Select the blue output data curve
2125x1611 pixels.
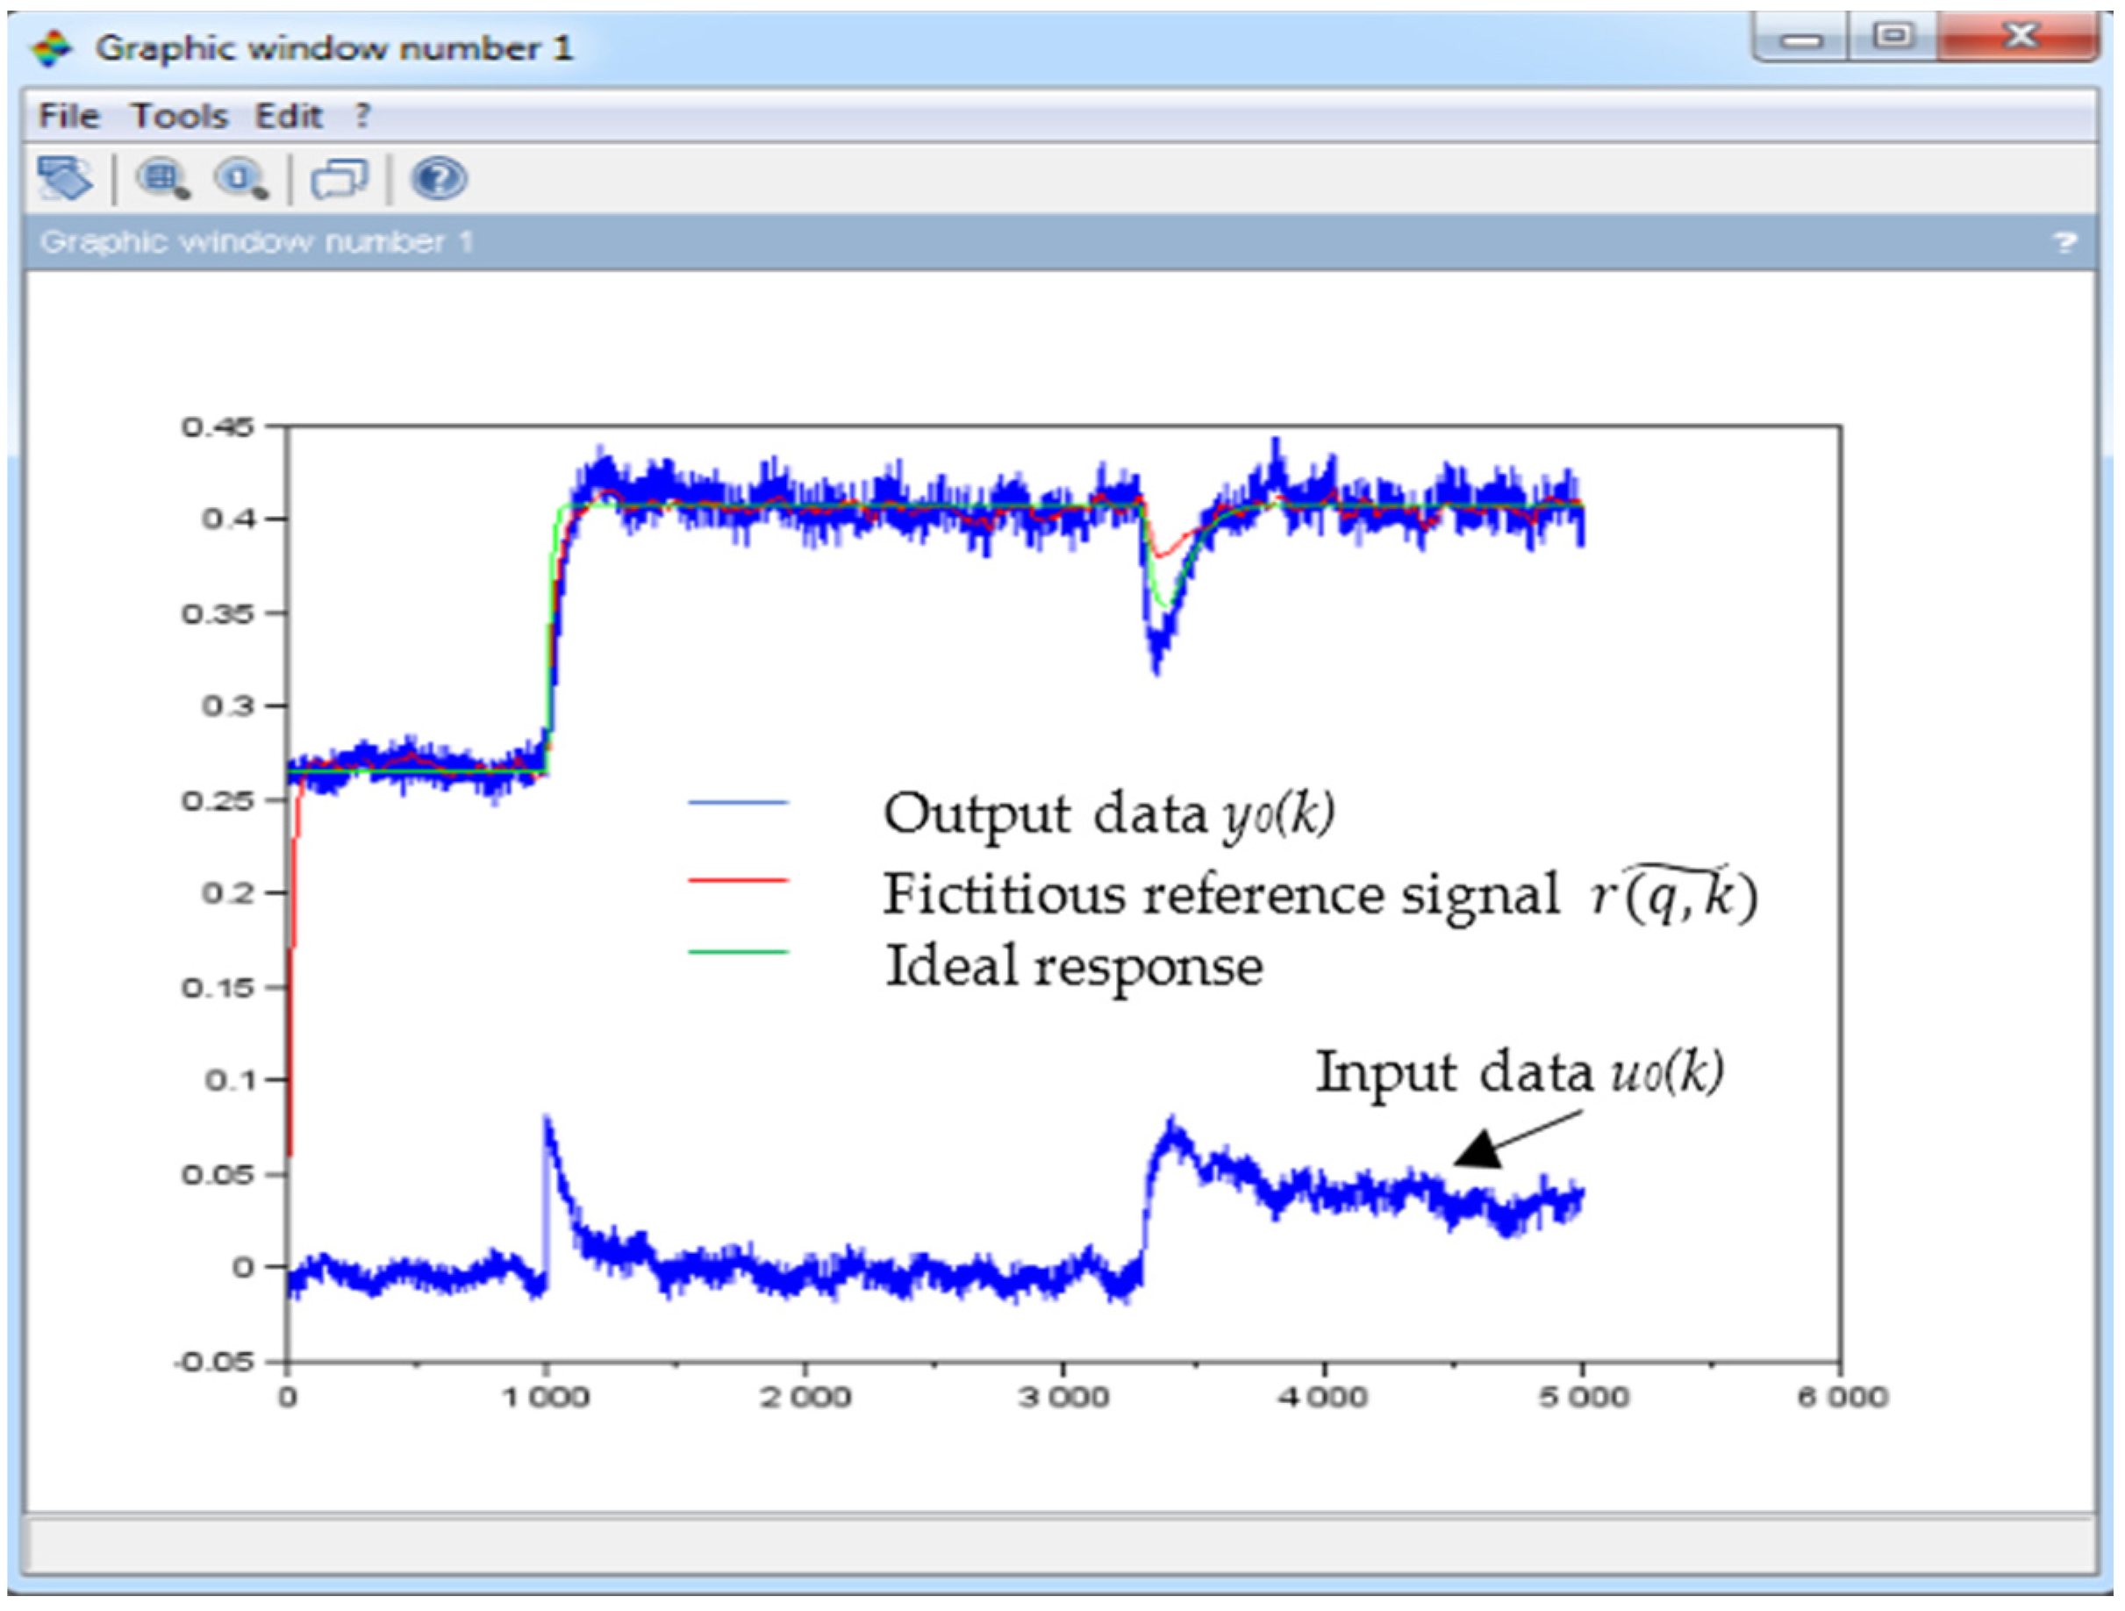[x=864, y=499]
